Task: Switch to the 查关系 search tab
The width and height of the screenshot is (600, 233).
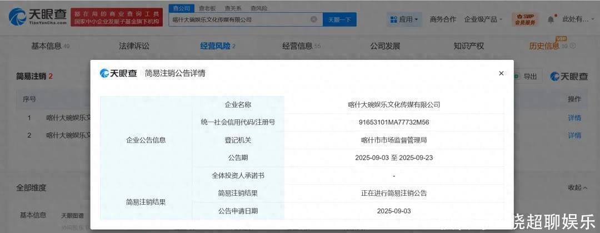Action: tap(232, 8)
